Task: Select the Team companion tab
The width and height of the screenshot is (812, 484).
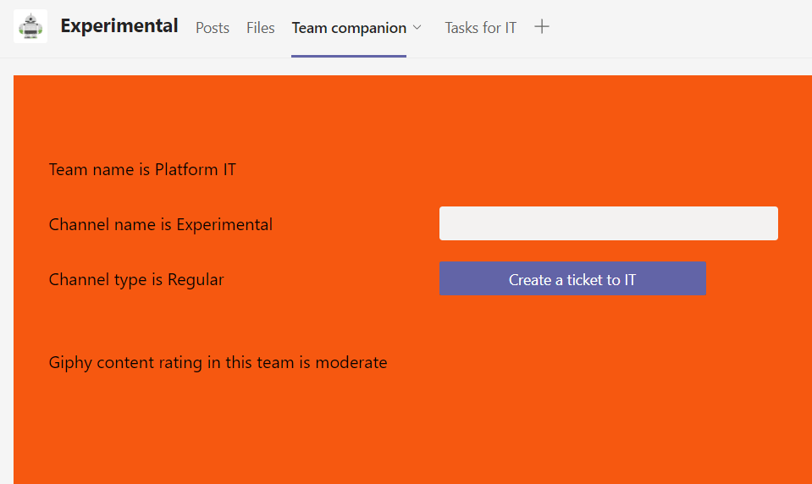Action: (349, 28)
